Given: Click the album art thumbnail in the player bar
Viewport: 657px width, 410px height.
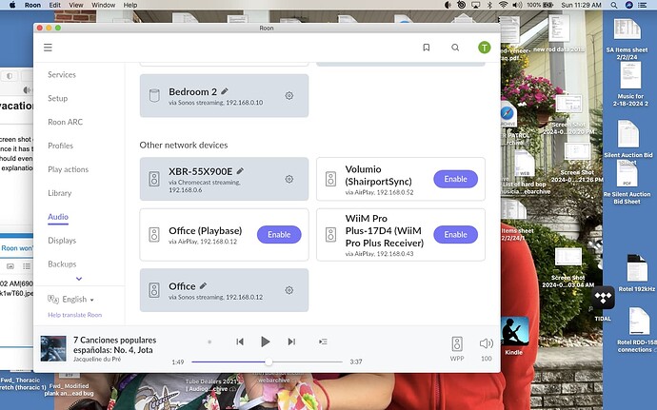Looking at the screenshot, I should [53, 348].
